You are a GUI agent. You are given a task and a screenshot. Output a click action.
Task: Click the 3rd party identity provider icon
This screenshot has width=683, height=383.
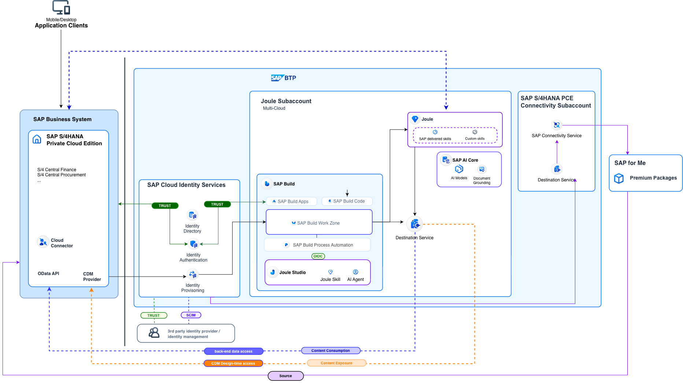154,333
